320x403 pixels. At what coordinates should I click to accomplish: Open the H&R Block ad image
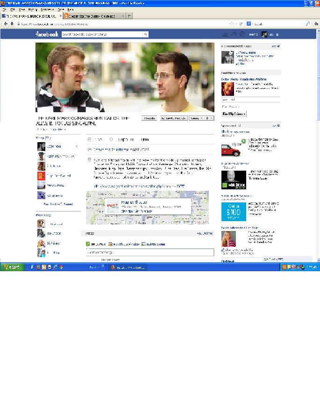click(234, 180)
